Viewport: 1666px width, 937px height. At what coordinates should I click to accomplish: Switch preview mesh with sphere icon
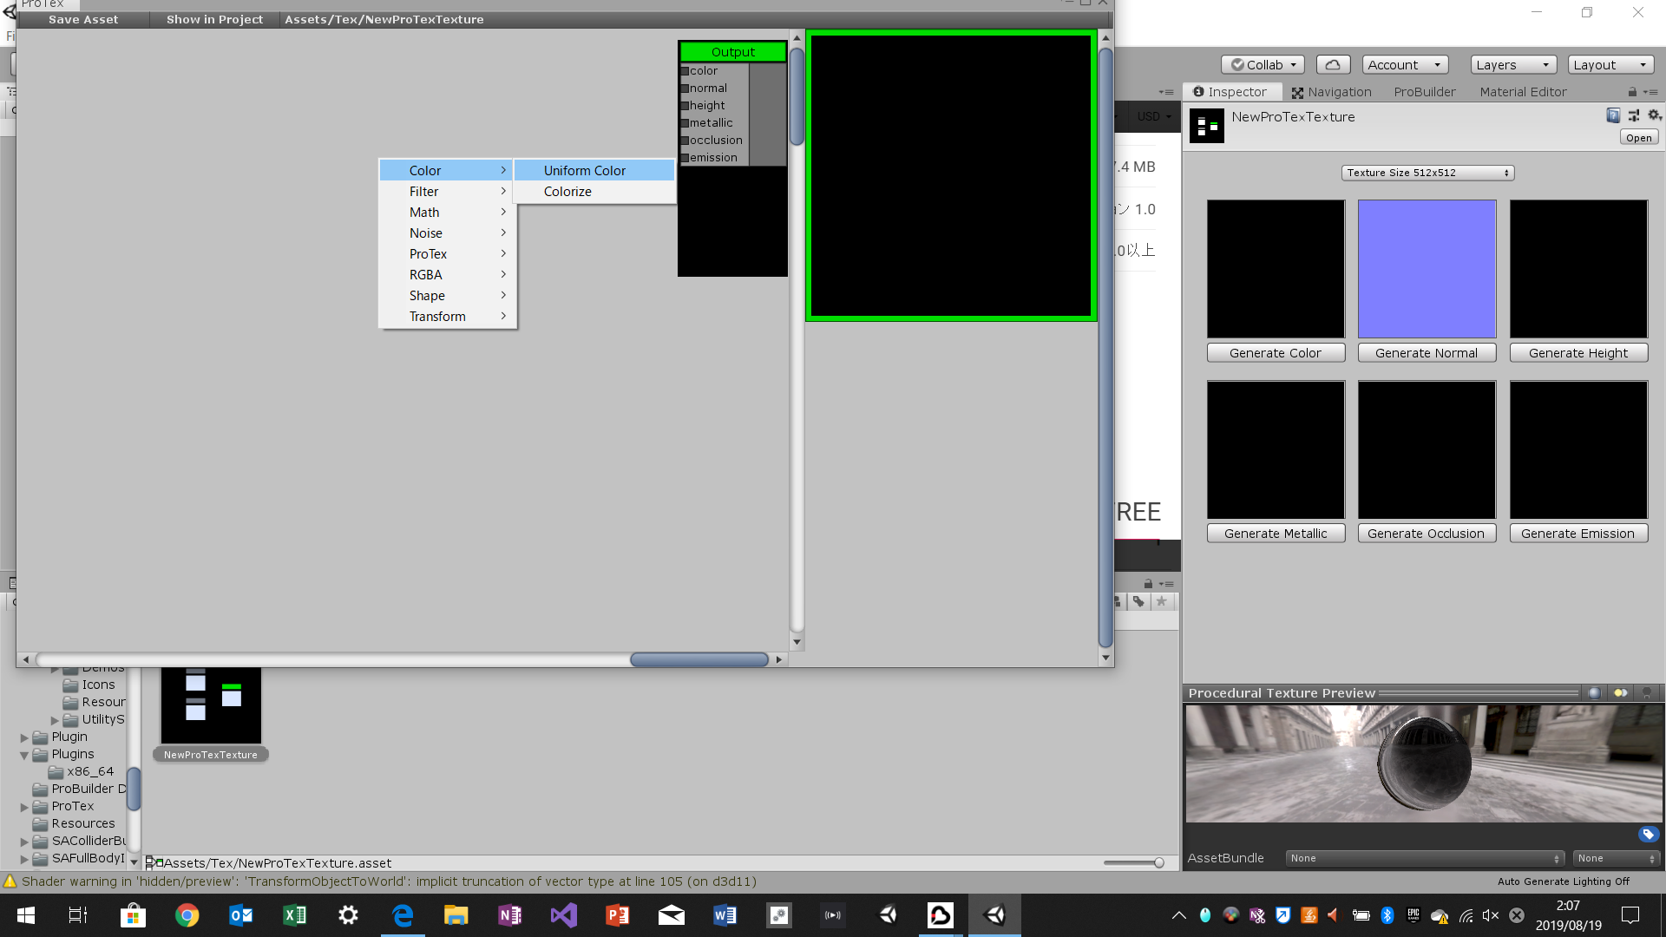click(1594, 693)
